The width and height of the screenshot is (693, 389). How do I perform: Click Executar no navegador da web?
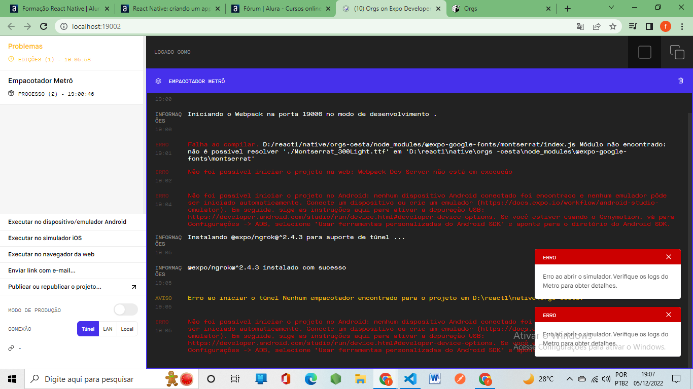point(73,254)
